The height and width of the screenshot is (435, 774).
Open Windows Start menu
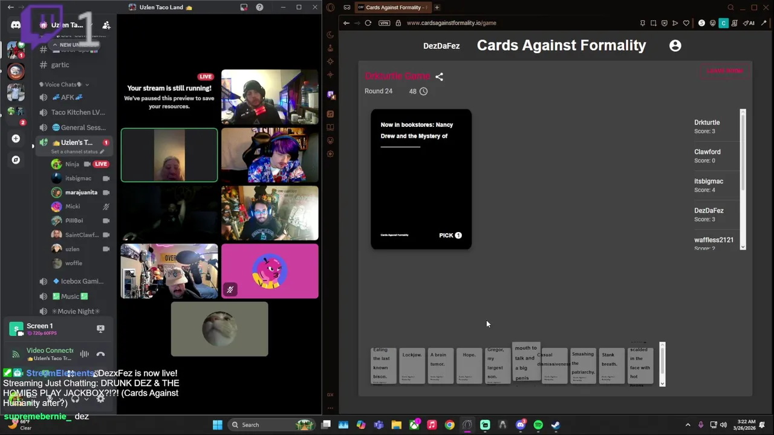[x=218, y=425]
